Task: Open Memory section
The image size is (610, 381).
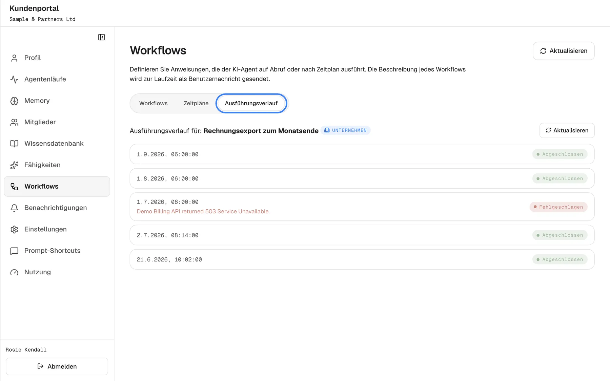Action: click(x=57, y=101)
